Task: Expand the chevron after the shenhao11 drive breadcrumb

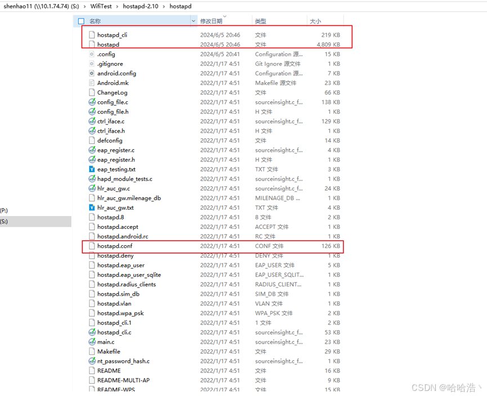Action: pyautogui.click(x=84, y=6)
